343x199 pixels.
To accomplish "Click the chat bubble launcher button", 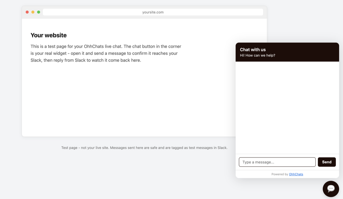I will click(x=331, y=189).
